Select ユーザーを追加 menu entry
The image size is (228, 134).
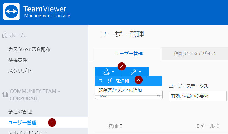click(128, 81)
